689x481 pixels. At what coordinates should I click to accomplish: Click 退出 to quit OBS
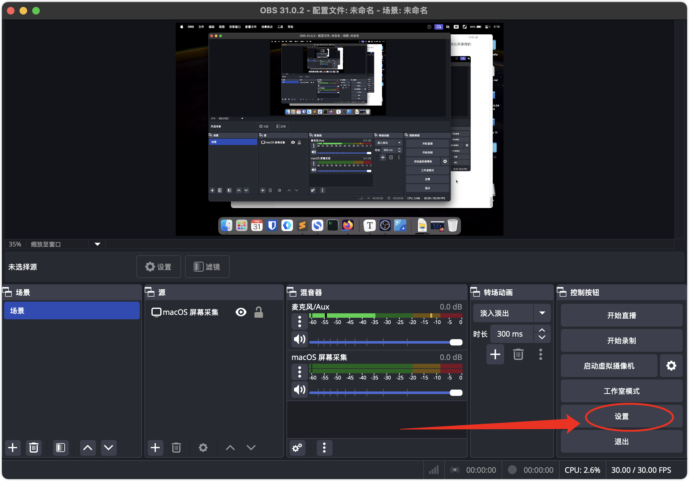(x=622, y=441)
